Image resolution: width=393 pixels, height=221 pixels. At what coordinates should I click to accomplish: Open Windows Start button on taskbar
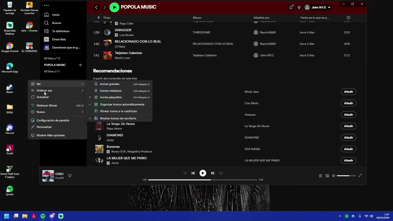(6, 216)
